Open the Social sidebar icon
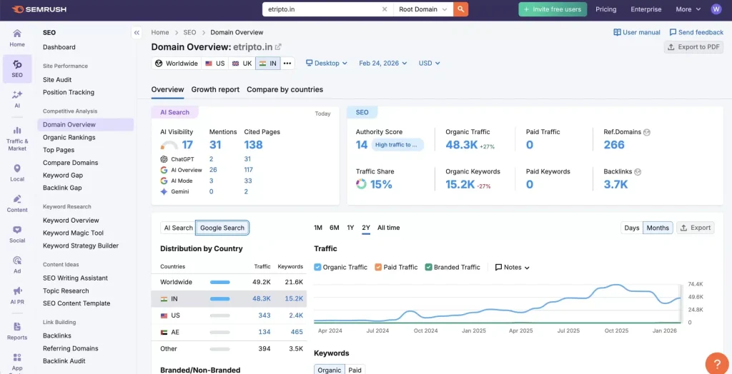Image resolution: width=732 pixels, height=374 pixels. coord(17,234)
